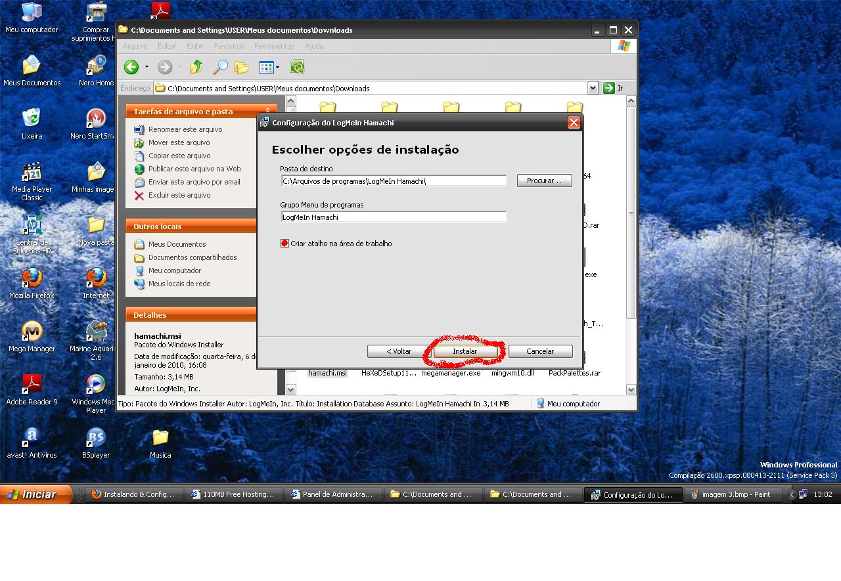Open the Arquivo menu
Screen dimensions: 841x581
pos(135,46)
